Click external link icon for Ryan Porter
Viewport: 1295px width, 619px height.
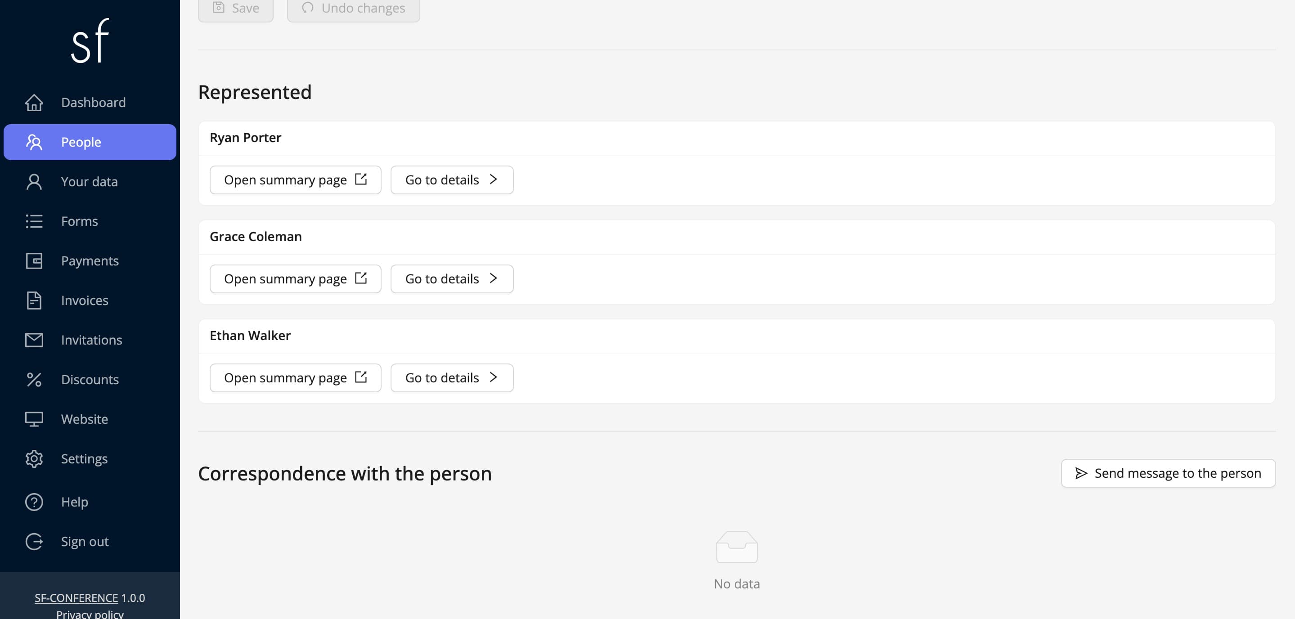pos(361,179)
